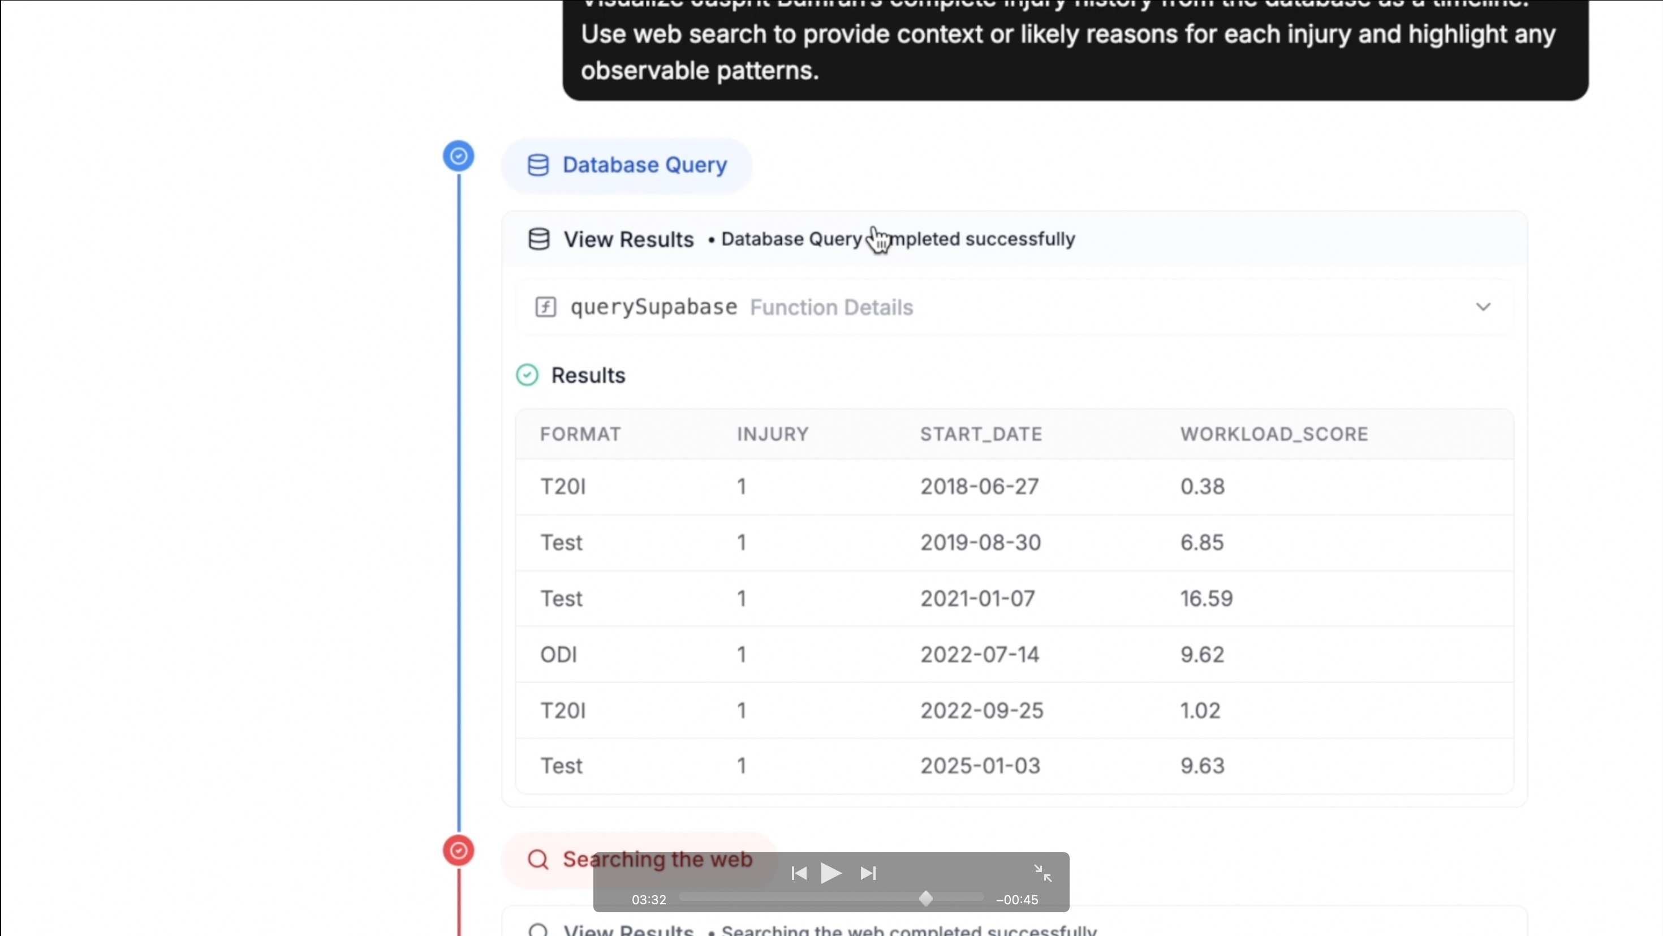Click database icon beside View Results
Image resolution: width=1663 pixels, height=936 pixels.
(539, 239)
